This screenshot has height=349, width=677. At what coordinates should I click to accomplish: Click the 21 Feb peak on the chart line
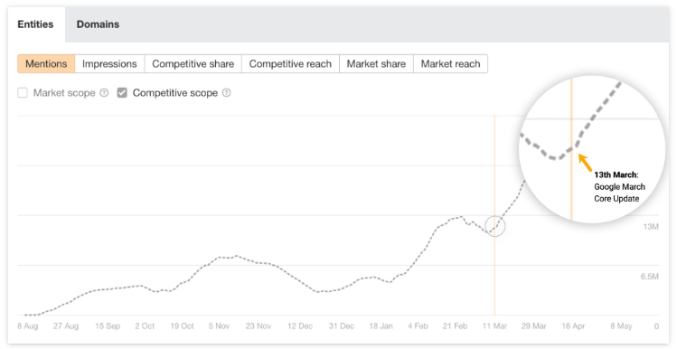pyautogui.click(x=461, y=217)
